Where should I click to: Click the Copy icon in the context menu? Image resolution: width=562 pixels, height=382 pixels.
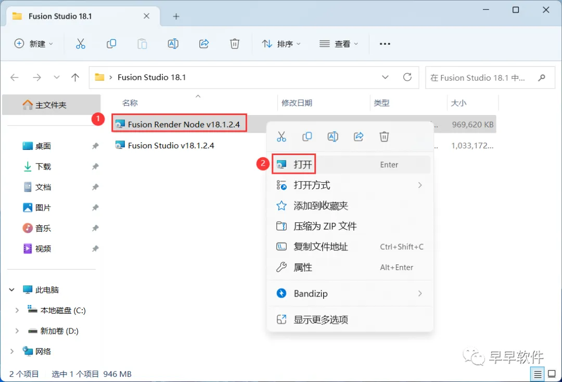(x=307, y=136)
